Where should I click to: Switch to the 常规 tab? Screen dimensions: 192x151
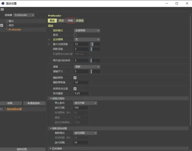(70, 21)
